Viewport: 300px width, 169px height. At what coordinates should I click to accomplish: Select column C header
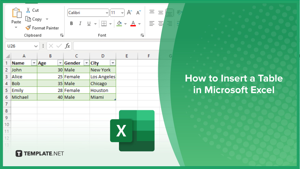pos(76,56)
